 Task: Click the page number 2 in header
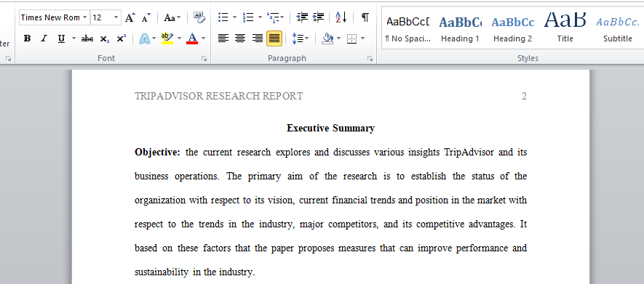pyautogui.click(x=524, y=97)
